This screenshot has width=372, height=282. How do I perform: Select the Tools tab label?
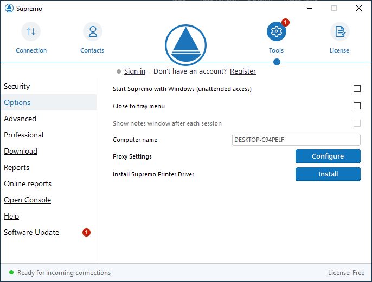276,50
